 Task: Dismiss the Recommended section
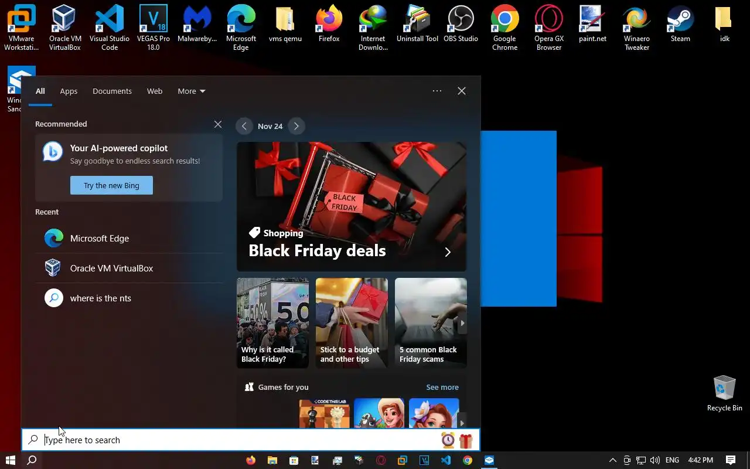218,124
